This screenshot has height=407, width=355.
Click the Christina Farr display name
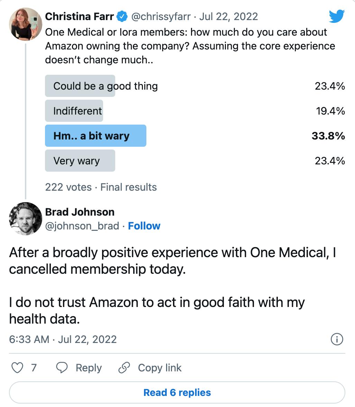[x=80, y=16]
